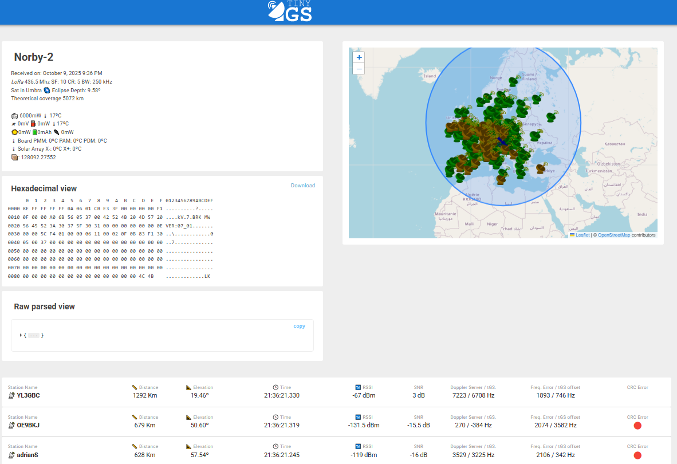Open station OE9BKJ from the list

[28, 425]
